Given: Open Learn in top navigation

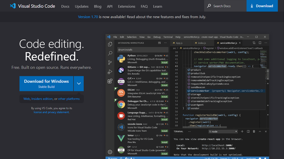Looking at the screenshot, I should coord(158,6).
